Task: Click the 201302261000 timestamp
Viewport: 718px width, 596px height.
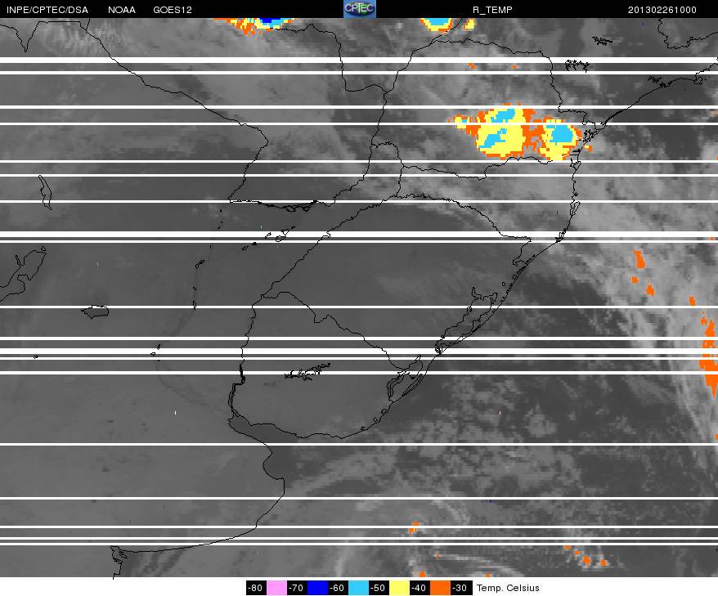Action: tap(662, 10)
